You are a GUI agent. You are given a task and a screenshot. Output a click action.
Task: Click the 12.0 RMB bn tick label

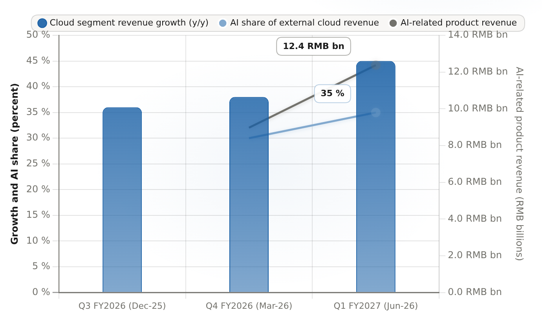pyautogui.click(x=478, y=72)
